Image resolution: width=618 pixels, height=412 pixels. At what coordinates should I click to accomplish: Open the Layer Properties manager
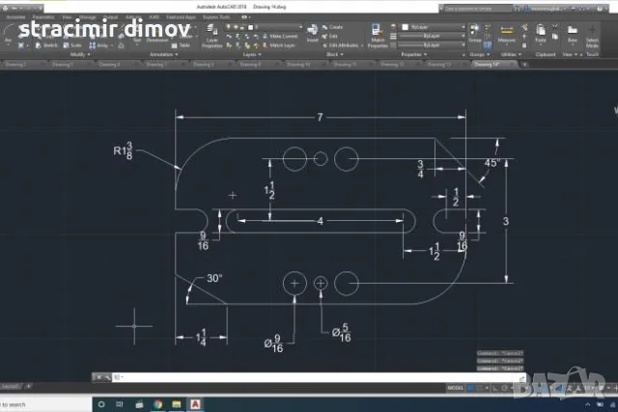pyautogui.click(x=211, y=36)
